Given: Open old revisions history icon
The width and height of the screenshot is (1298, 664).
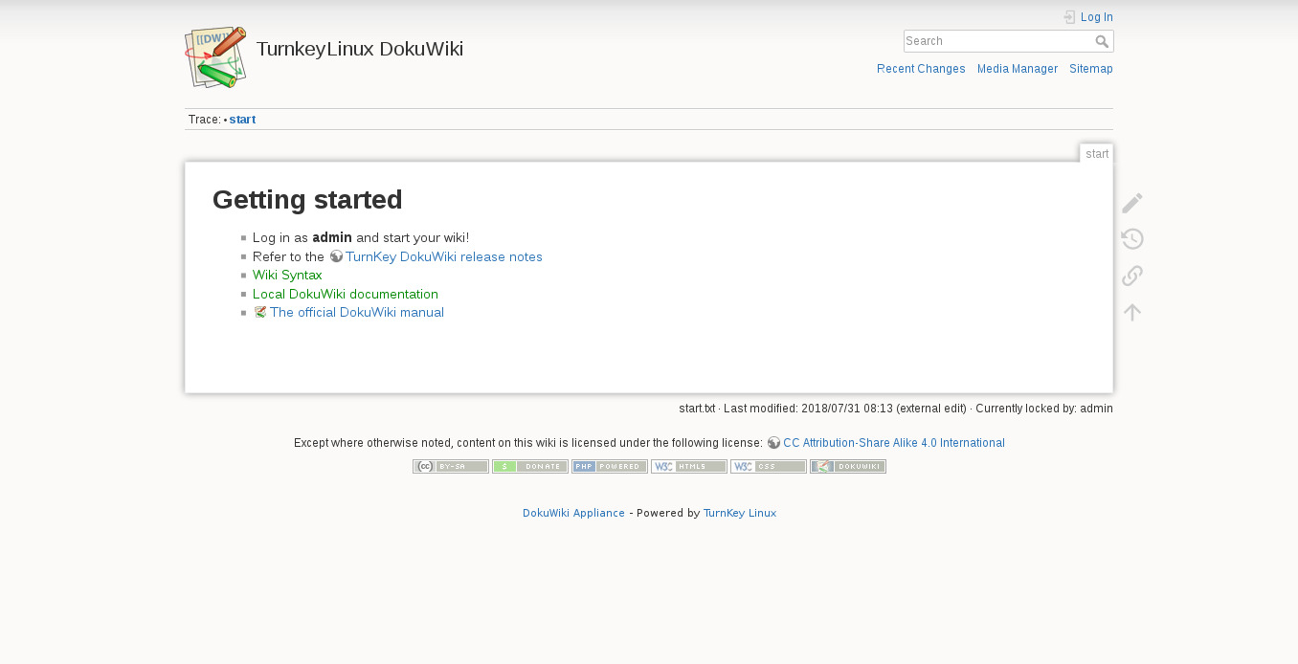Looking at the screenshot, I should [x=1132, y=239].
